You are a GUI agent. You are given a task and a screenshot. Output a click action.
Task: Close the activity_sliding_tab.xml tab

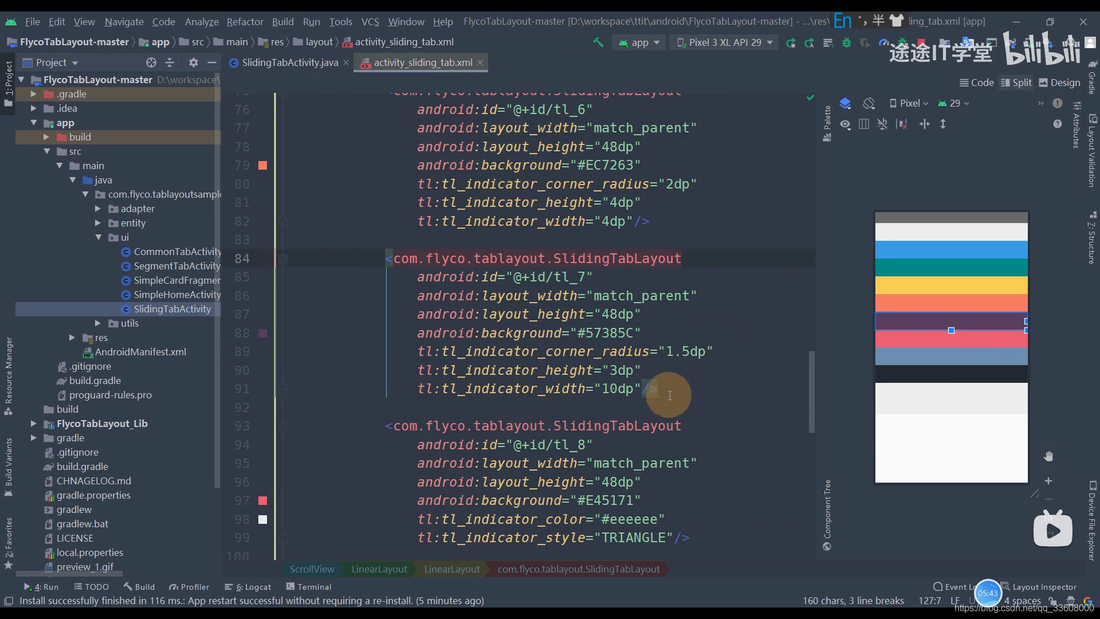(x=480, y=62)
